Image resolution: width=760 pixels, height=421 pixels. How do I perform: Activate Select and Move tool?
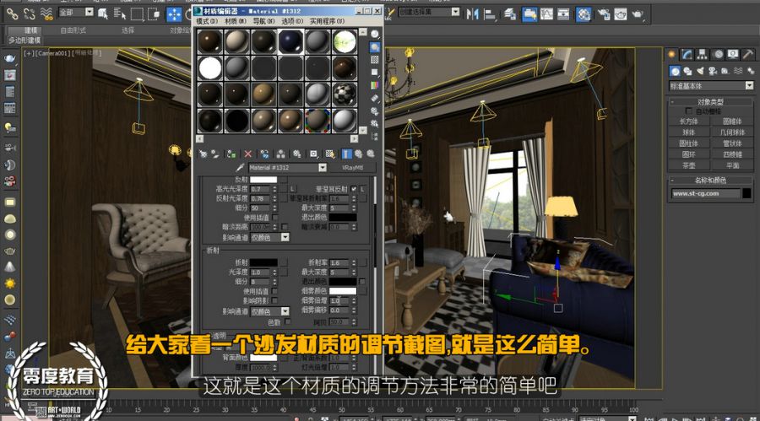[x=173, y=14]
